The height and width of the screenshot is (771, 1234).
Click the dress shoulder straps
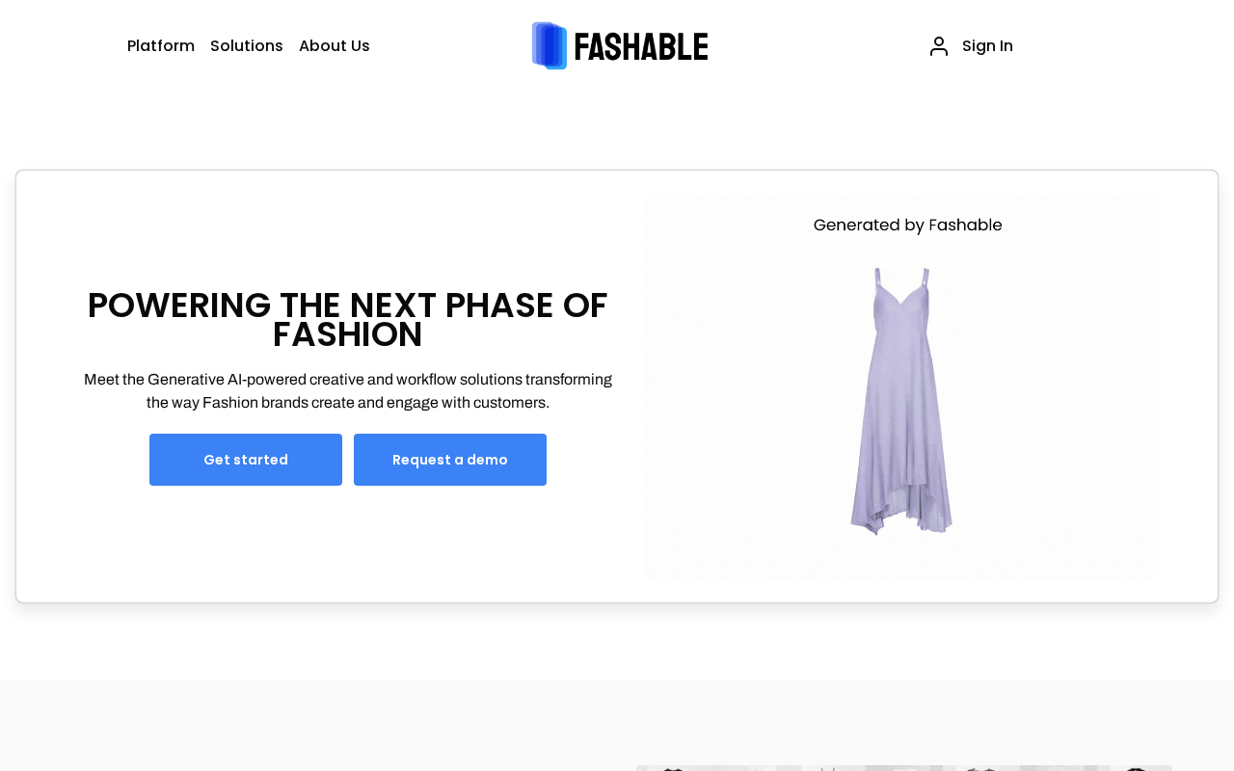[901, 278]
